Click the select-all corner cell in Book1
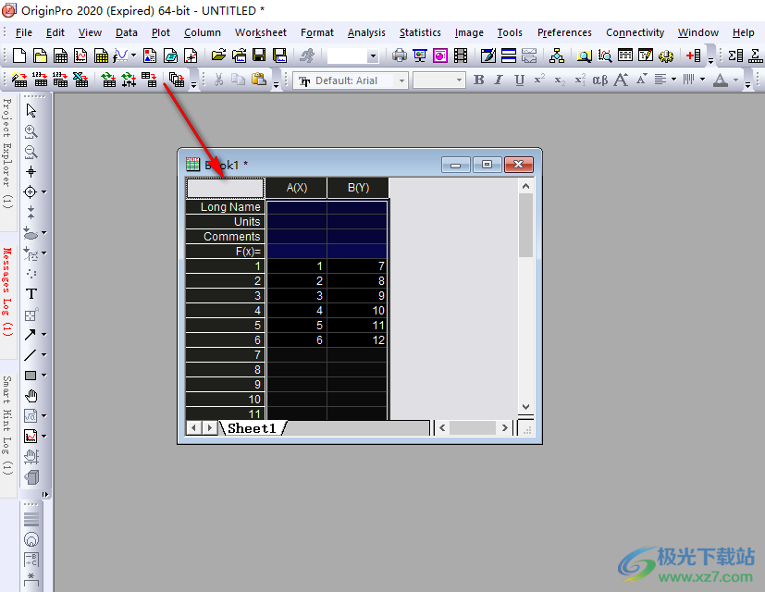The height and width of the screenshot is (592, 765). click(226, 188)
